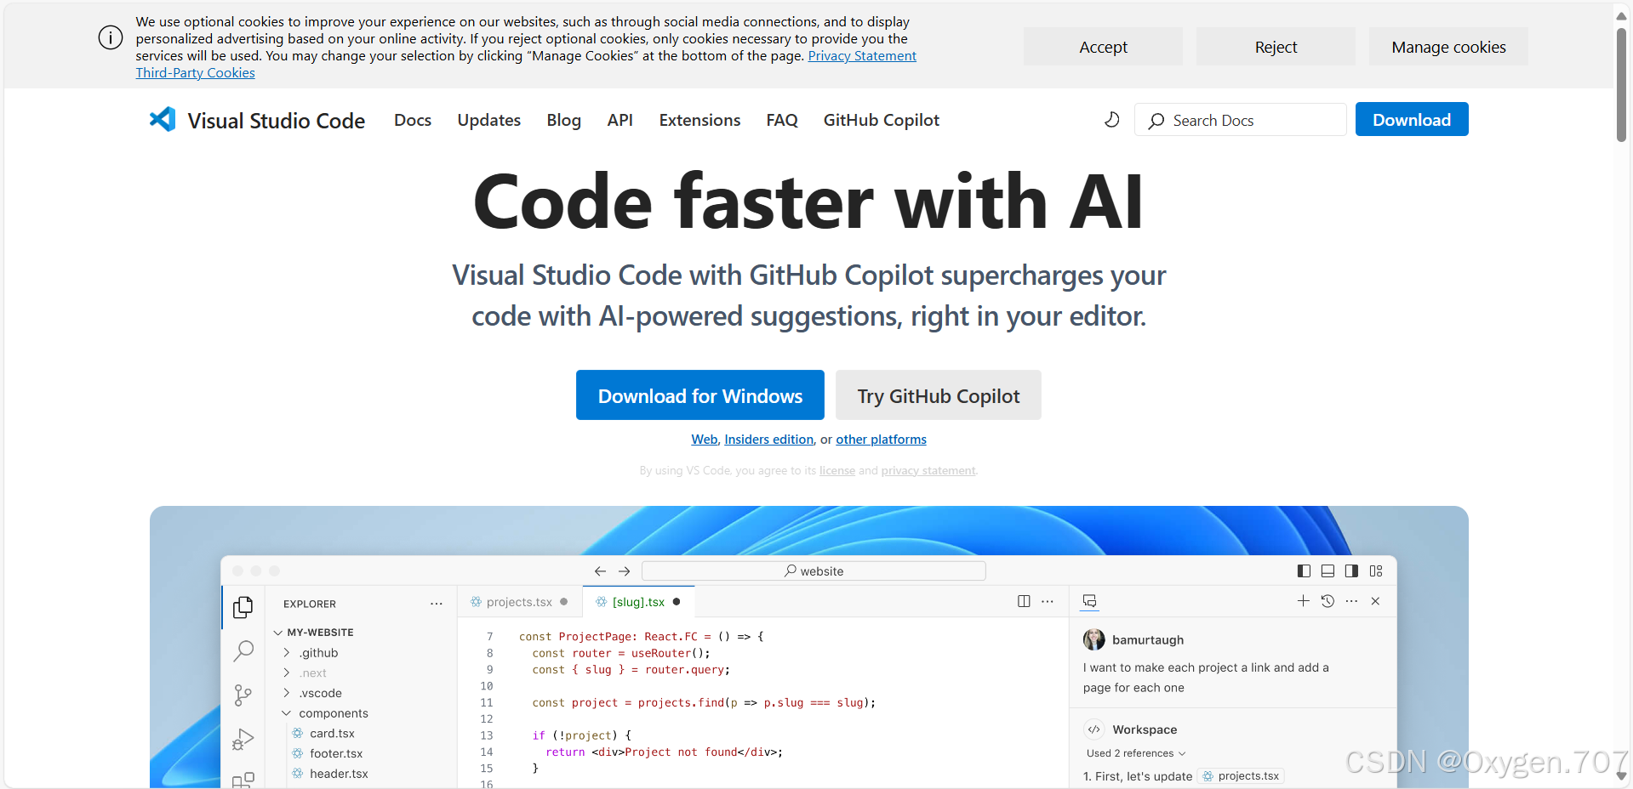Expand the .github folder
The image size is (1633, 789).
(287, 653)
